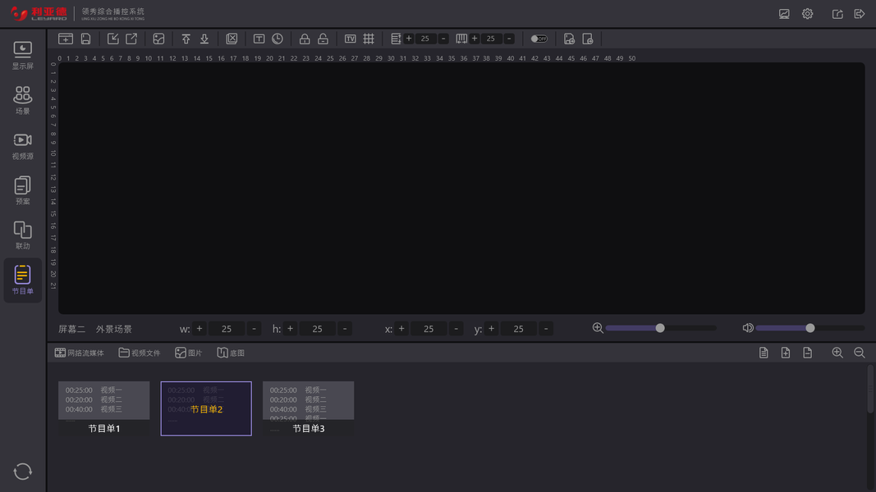Click the row count field showing 25
This screenshot has width=876, height=492.
coord(425,39)
